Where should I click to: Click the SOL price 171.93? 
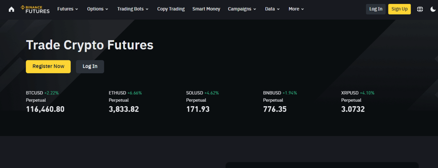[198, 109]
